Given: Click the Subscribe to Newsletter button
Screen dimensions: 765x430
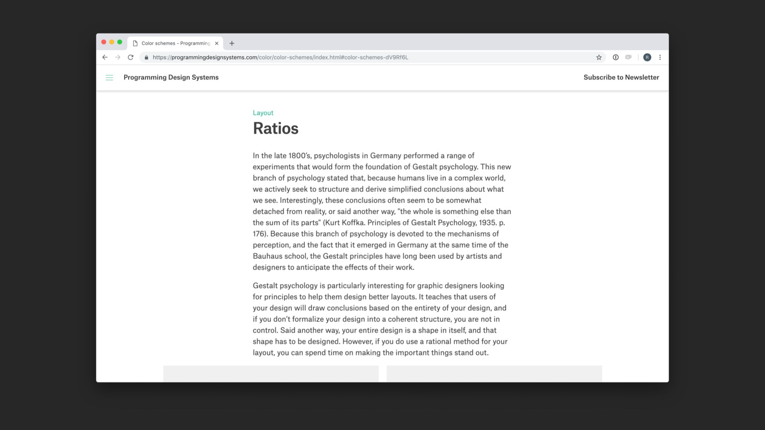Looking at the screenshot, I should pyautogui.click(x=621, y=77).
